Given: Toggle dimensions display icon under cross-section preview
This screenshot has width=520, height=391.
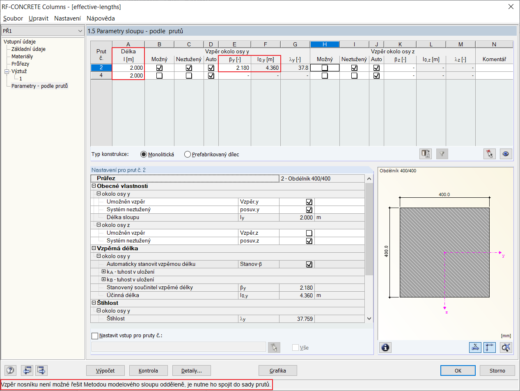Looking at the screenshot, I should [x=475, y=348].
